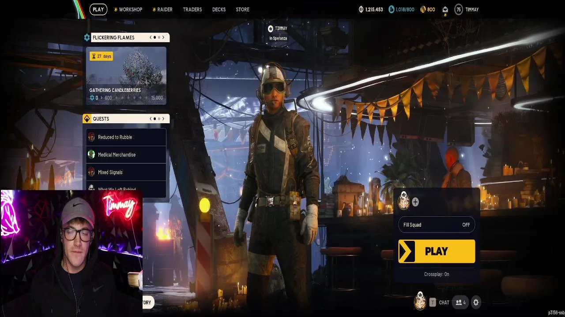Click the 27 days timer badge
The image size is (565, 317).
[102, 56]
